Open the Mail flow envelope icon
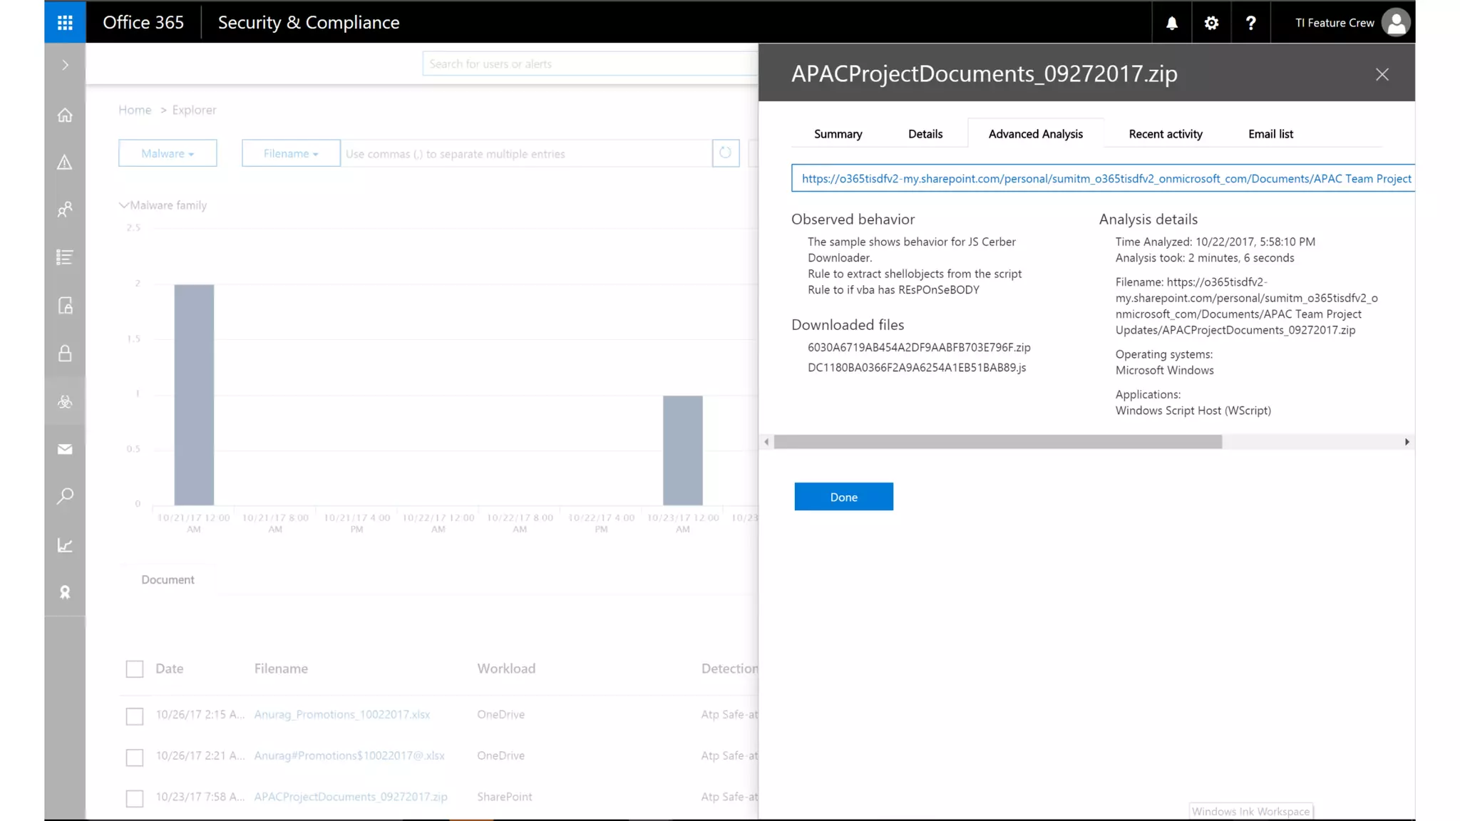 click(65, 449)
